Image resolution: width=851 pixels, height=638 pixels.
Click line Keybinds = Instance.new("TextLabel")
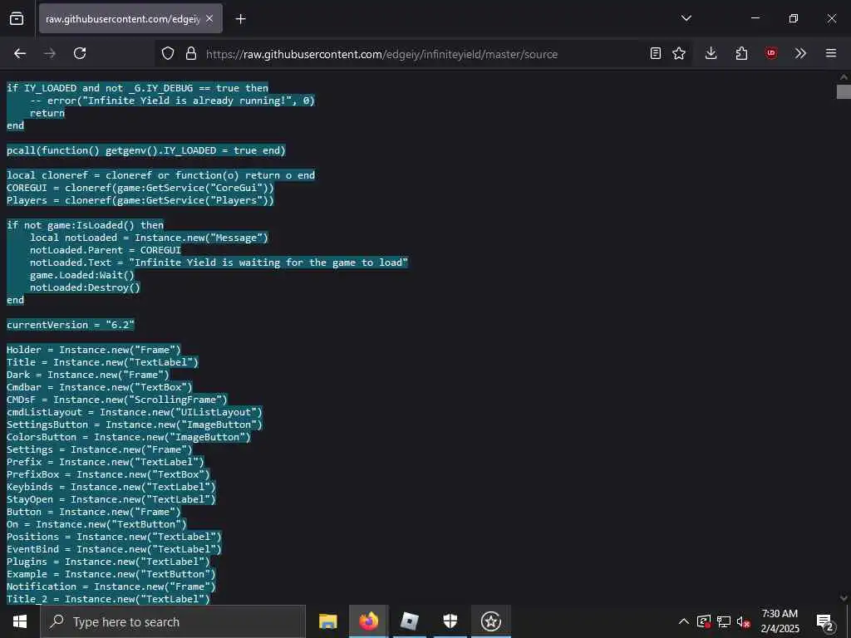click(x=111, y=487)
